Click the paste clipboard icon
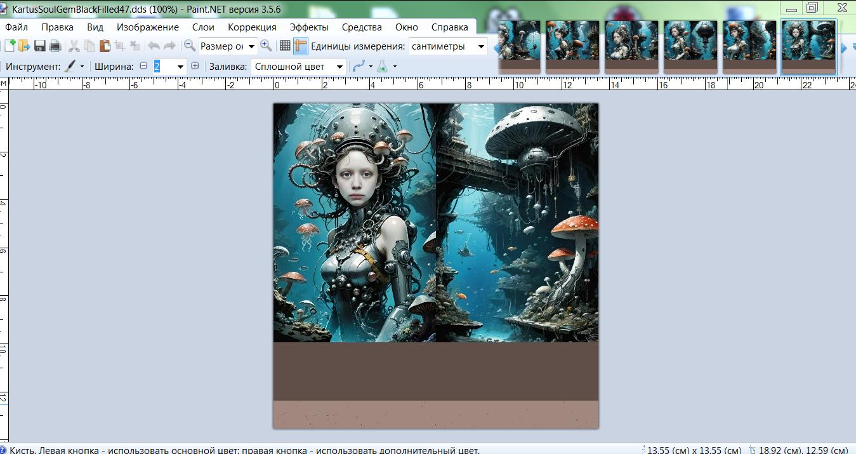 (105, 46)
